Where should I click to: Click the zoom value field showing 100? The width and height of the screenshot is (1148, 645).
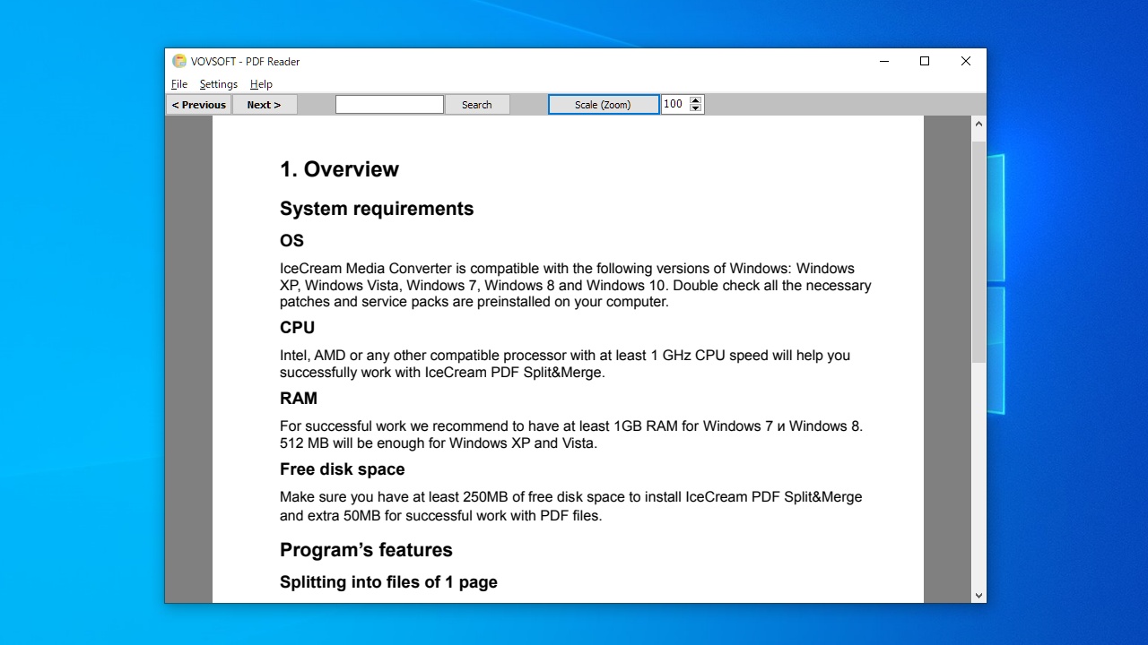tap(675, 105)
